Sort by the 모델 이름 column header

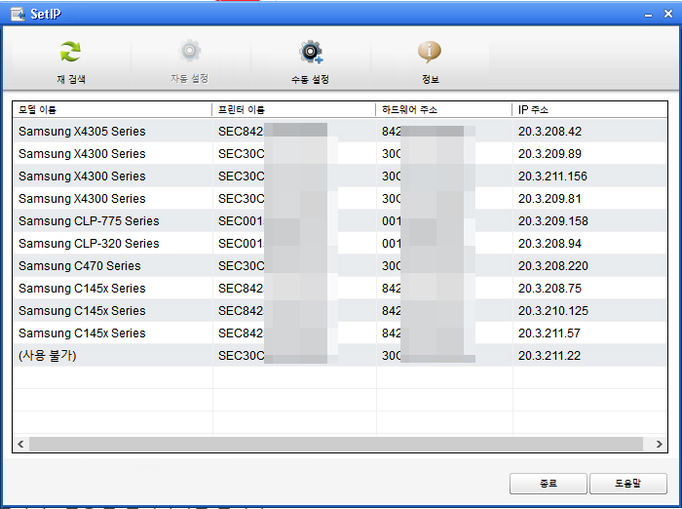pyautogui.click(x=112, y=110)
